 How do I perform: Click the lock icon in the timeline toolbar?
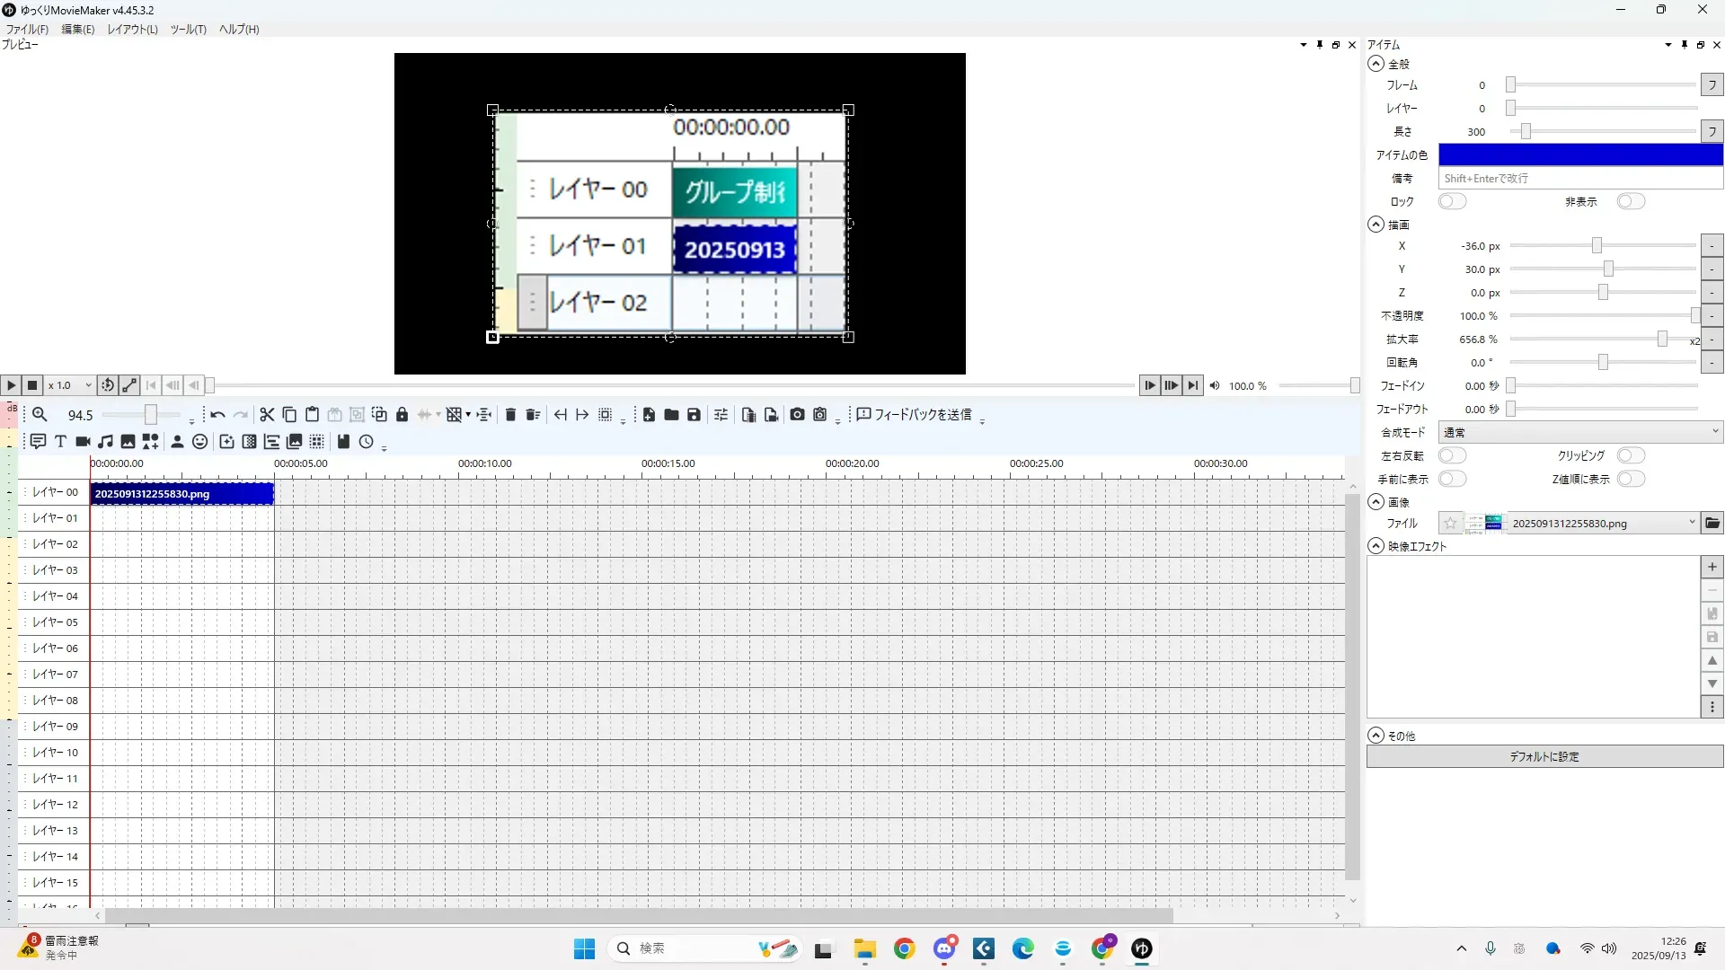[402, 415]
